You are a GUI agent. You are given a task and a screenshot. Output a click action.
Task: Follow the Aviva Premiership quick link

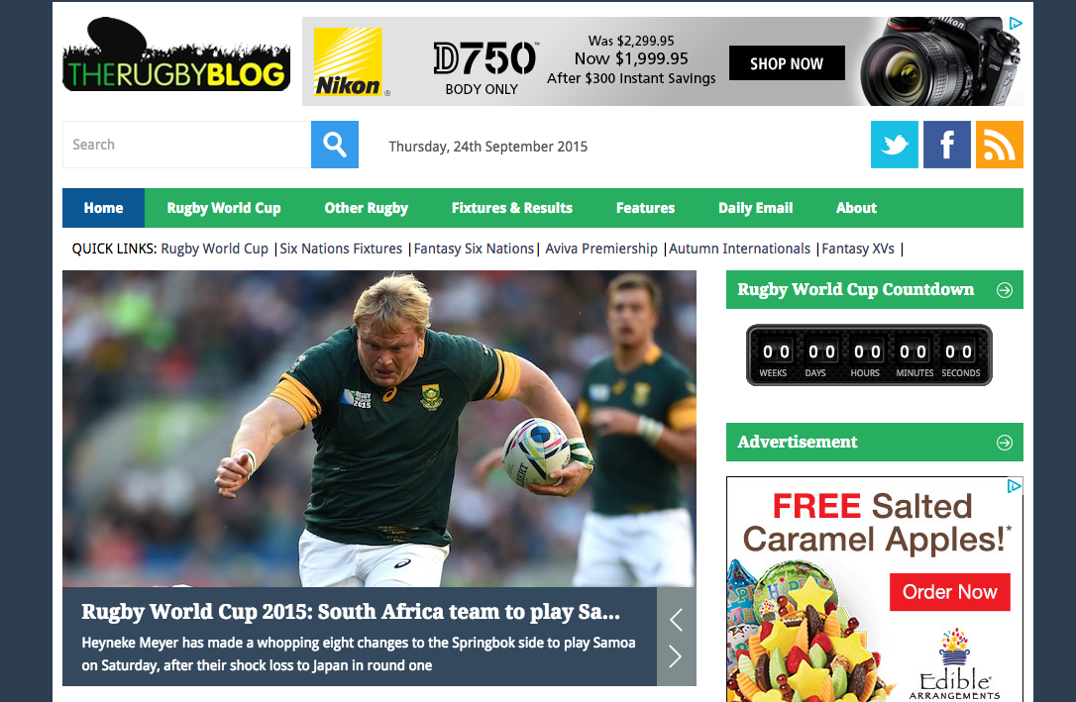click(x=601, y=249)
